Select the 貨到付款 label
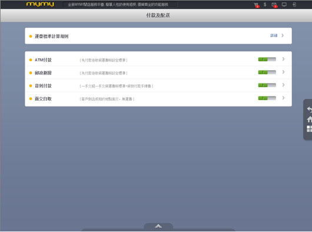The image size is (312, 232). click(x=43, y=86)
